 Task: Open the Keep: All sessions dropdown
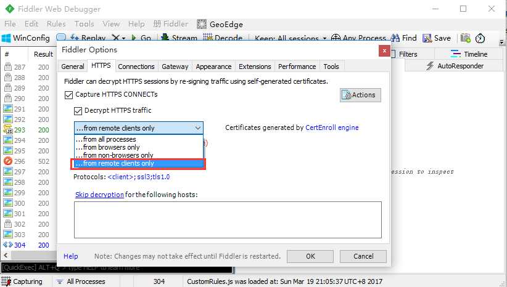[x=291, y=38]
